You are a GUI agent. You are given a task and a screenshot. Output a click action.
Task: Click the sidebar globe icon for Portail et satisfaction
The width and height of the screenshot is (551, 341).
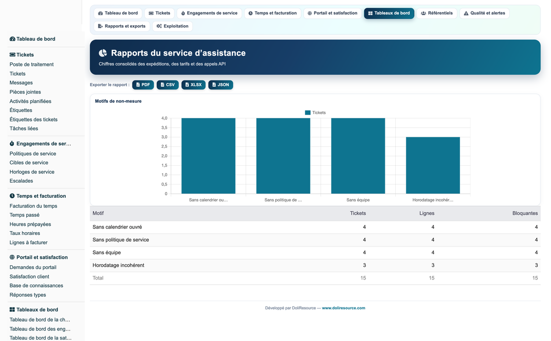(x=12, y=257)
